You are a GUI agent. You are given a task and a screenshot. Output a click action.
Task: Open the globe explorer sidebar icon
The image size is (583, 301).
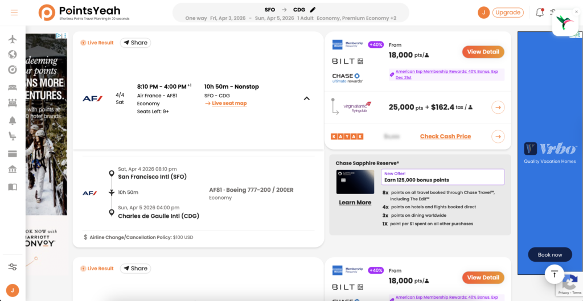pyautogui.click(x=13, y=55)
